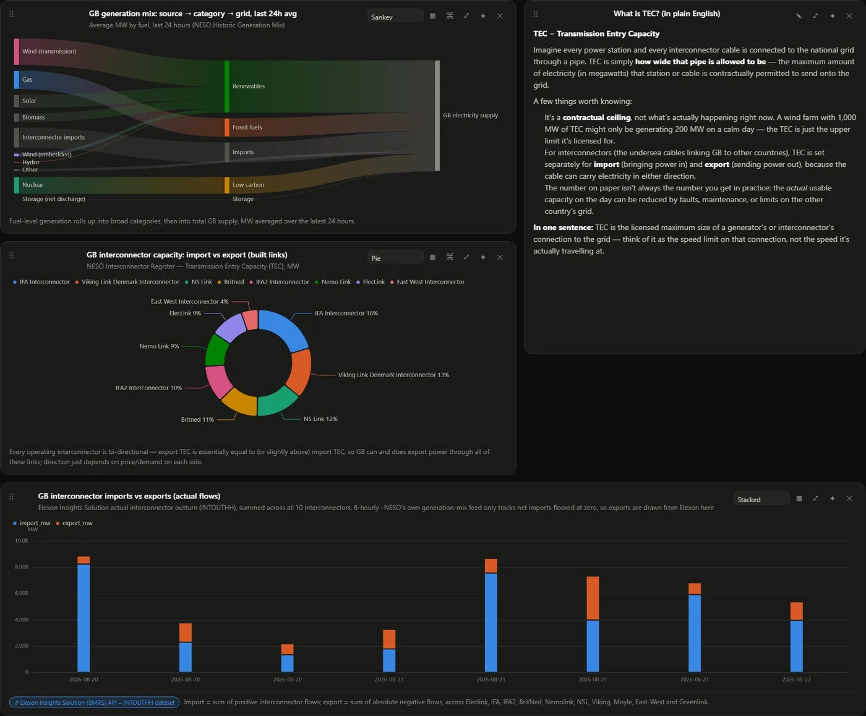Open the Stacked chart type dropdown
The height and width of the screenshot is (716, 866).
tap(761, 499)
